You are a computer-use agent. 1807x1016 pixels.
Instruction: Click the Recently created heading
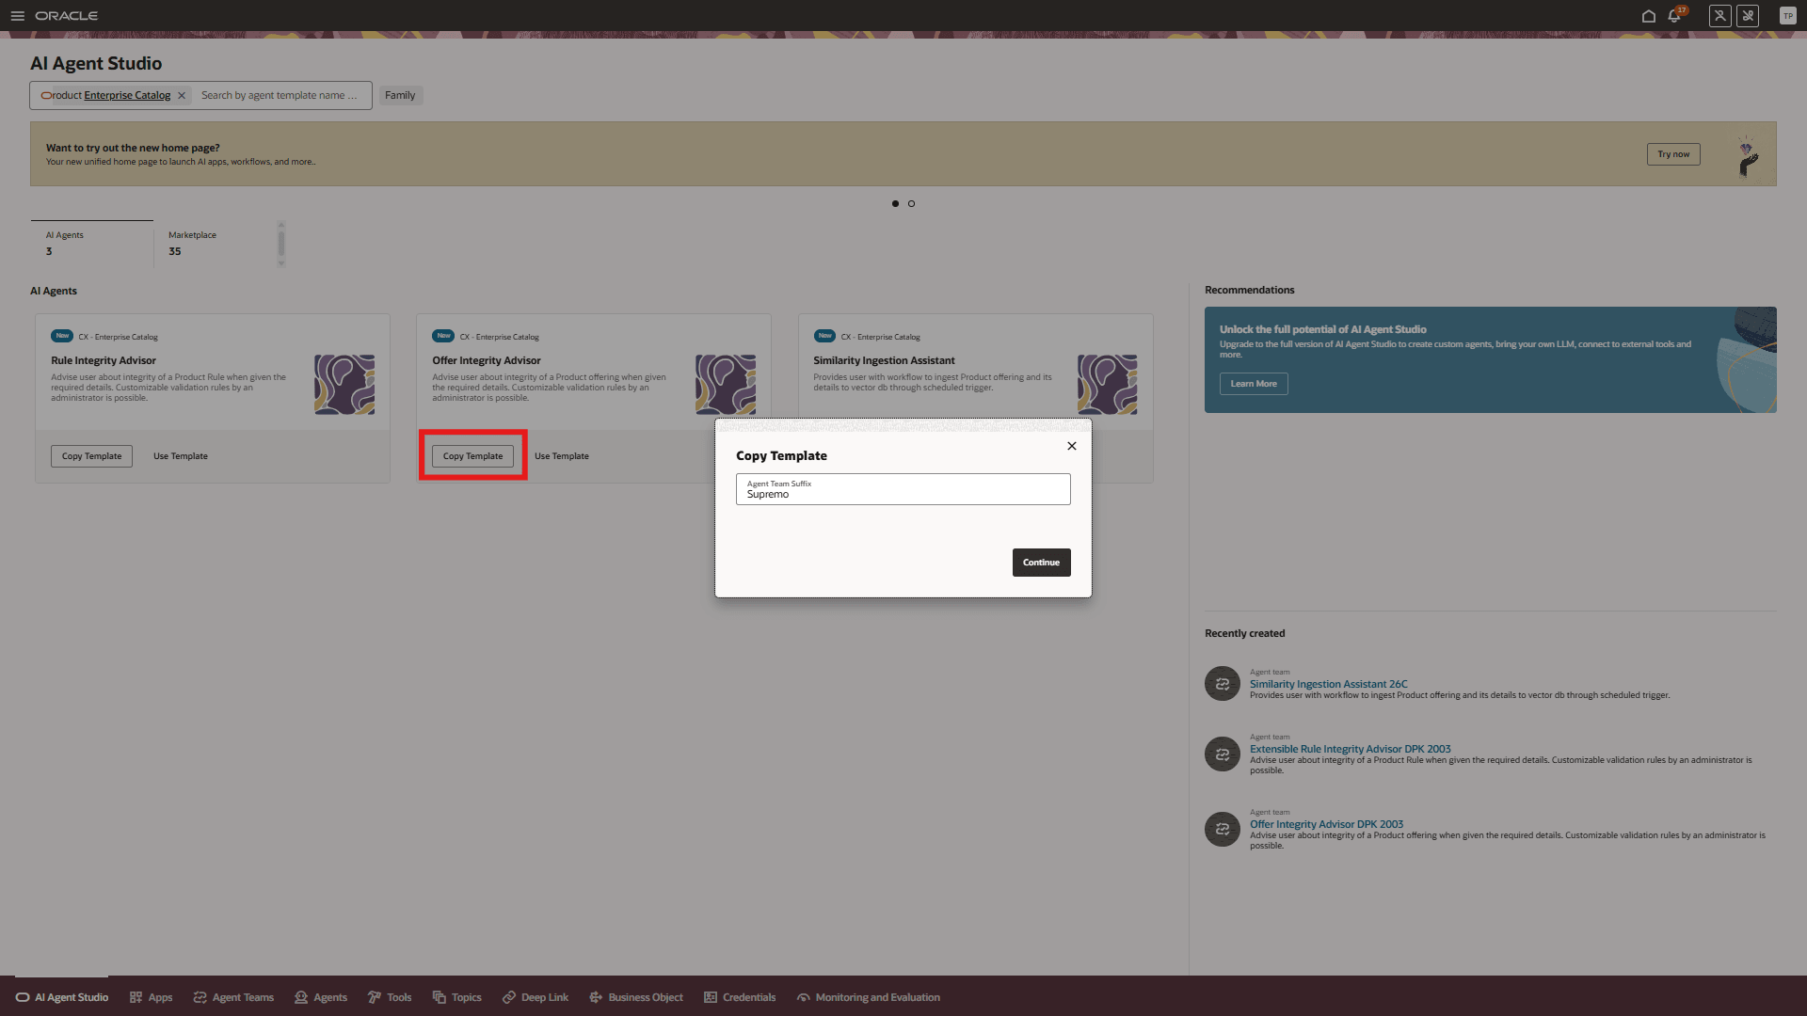pyautogui.click(x=1244, y=634)
